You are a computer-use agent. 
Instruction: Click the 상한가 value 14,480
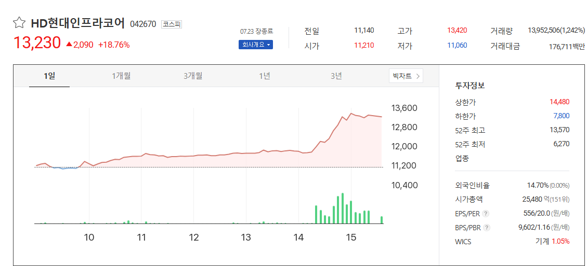pos(559,102)
